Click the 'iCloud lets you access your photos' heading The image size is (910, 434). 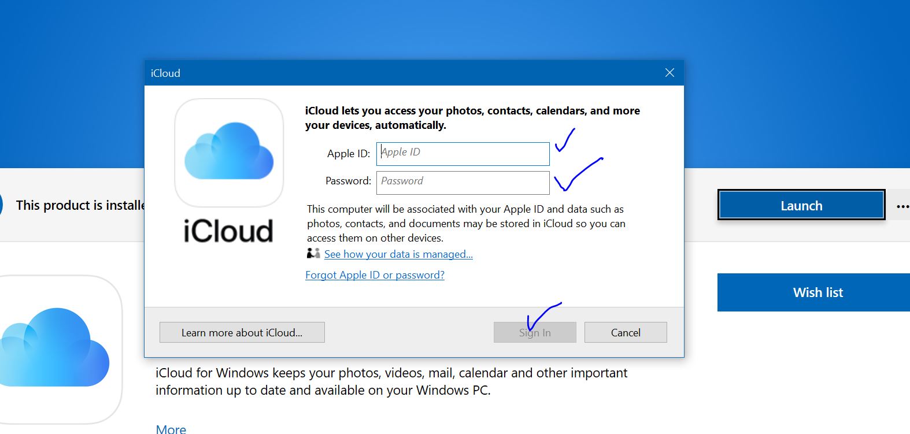472,118
